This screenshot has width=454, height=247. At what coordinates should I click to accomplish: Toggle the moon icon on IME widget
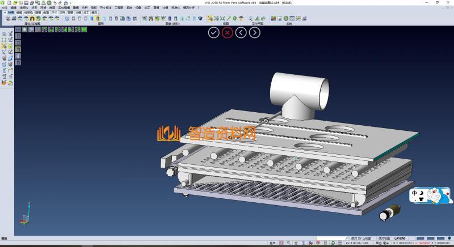tap(422, 193)
